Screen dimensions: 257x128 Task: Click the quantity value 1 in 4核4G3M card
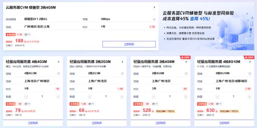point(42,97)
